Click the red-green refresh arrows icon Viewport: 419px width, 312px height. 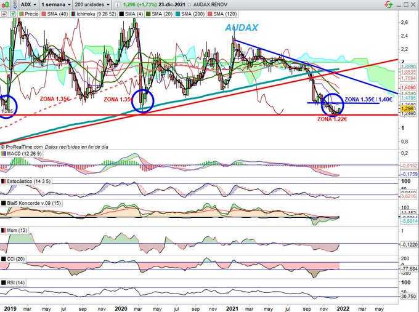[x=389, y=4]
